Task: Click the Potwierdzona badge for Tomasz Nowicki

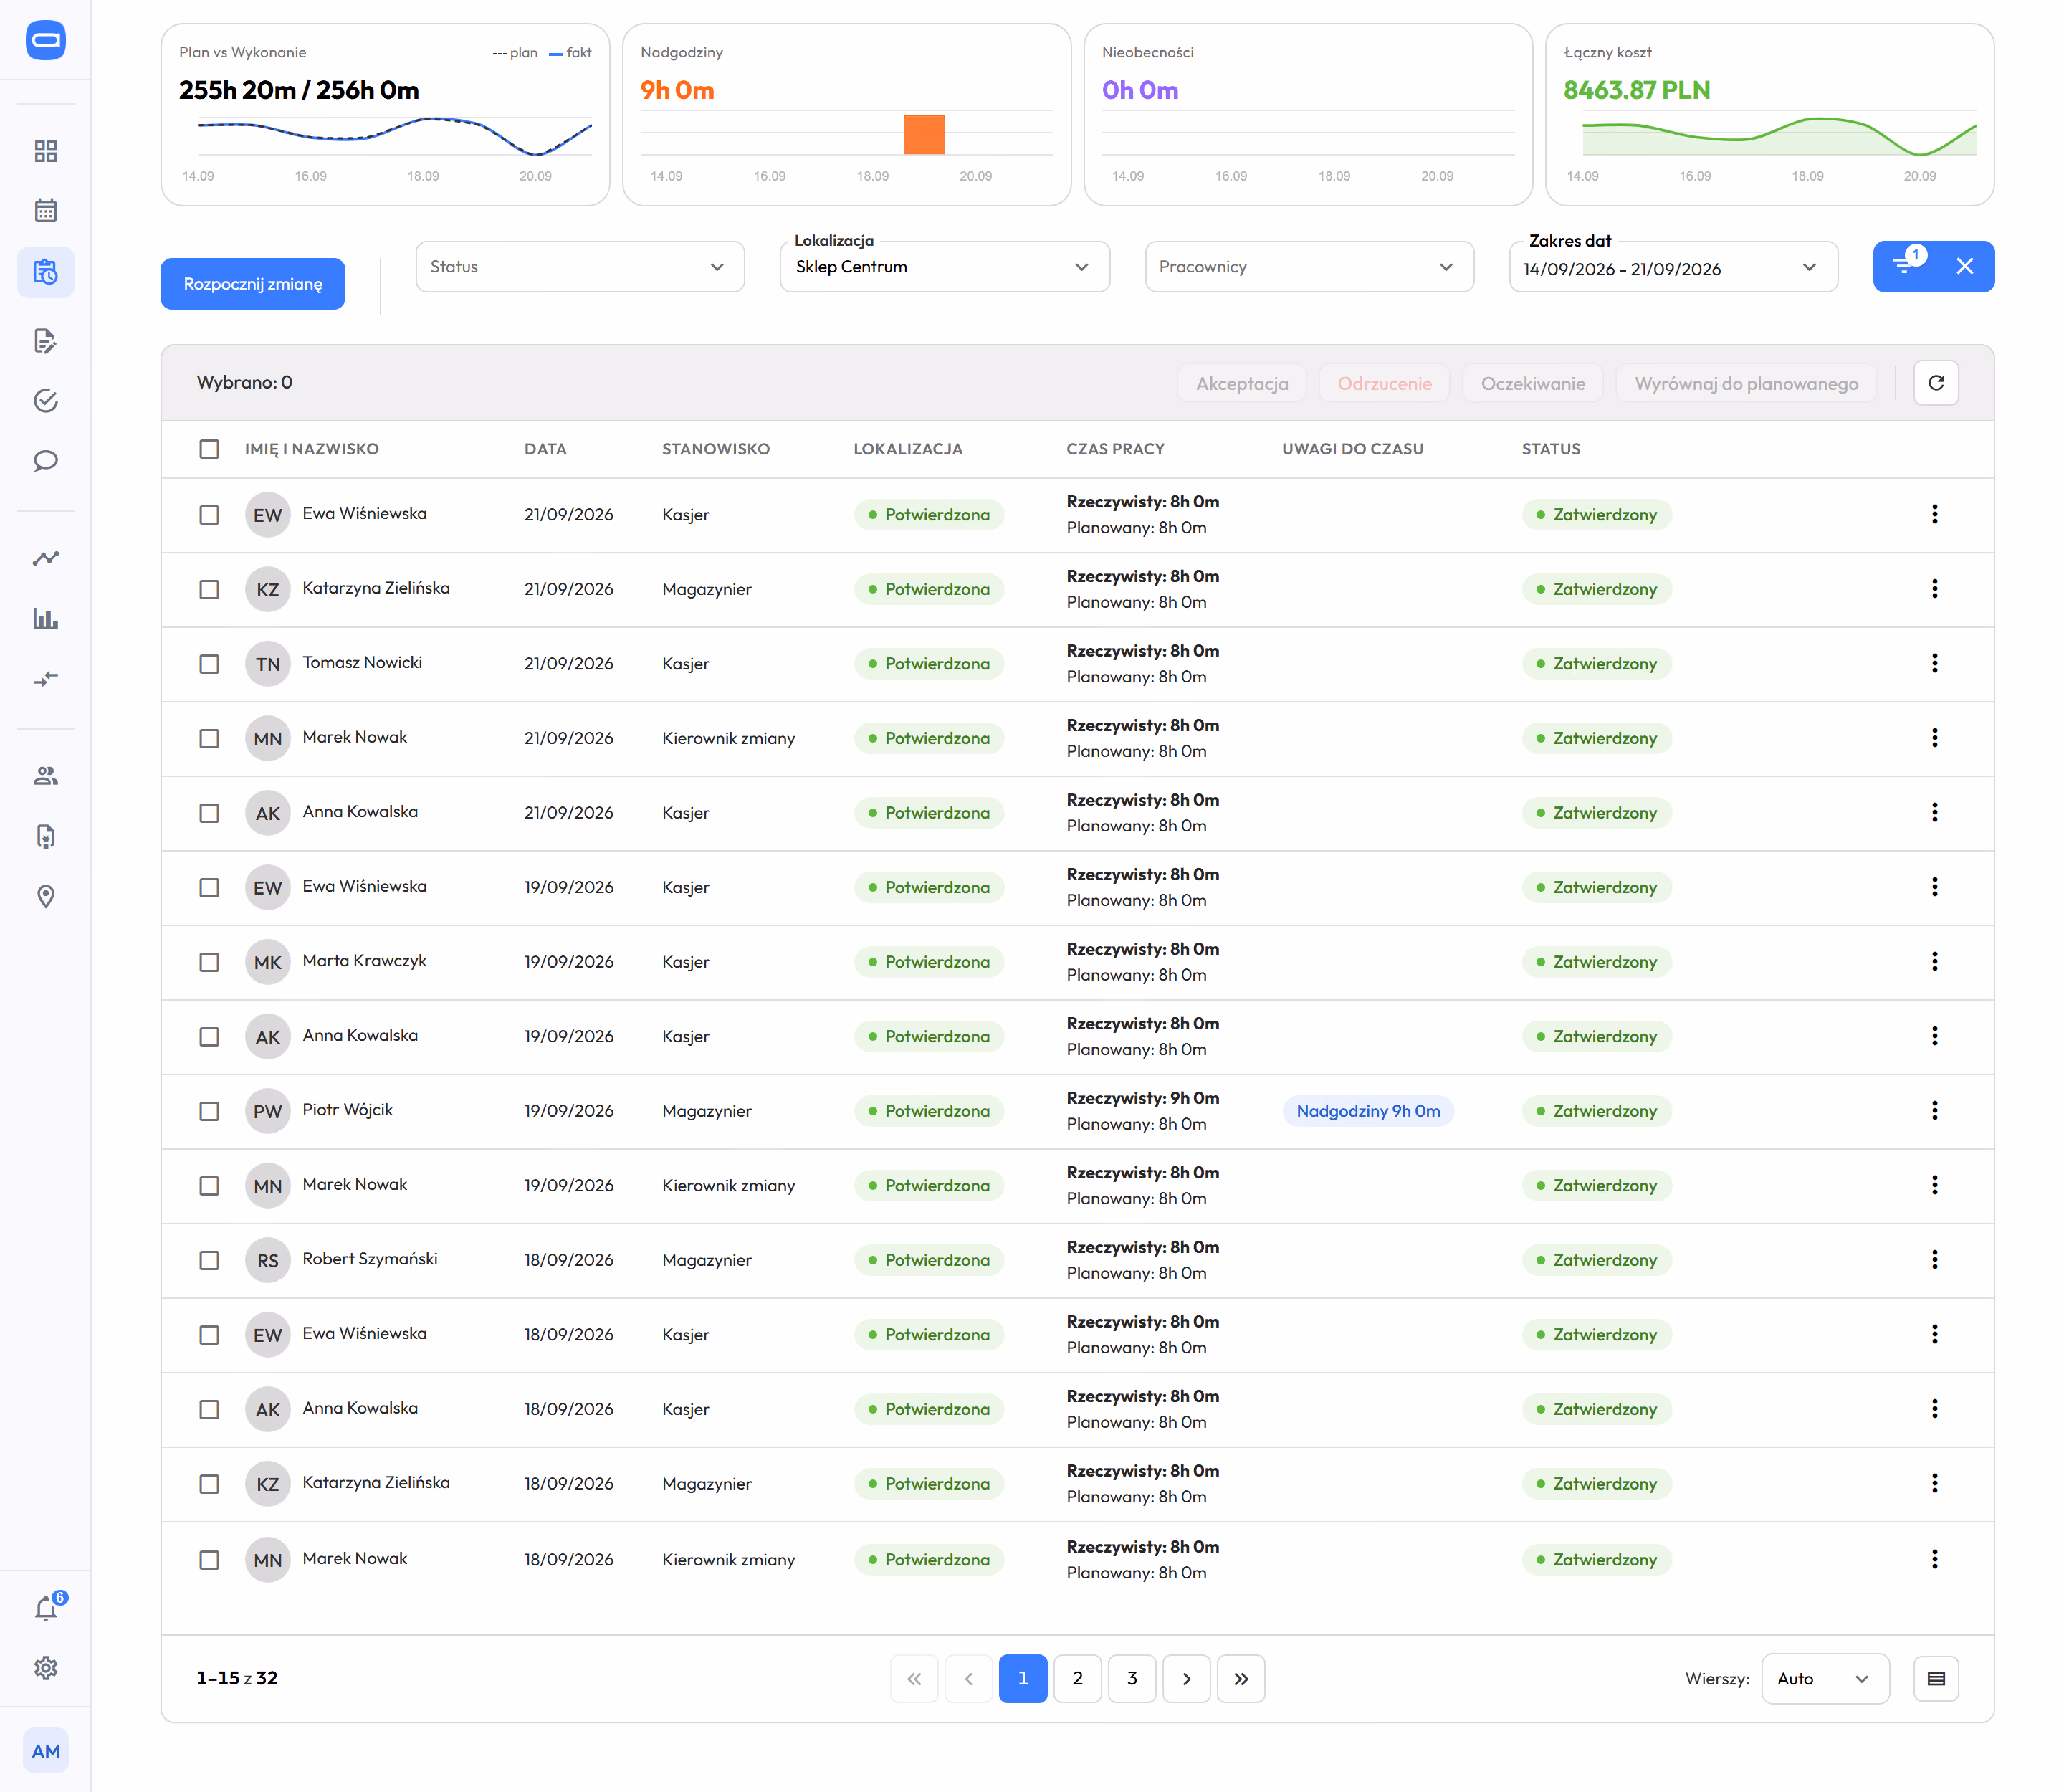Action: (929, 664)
